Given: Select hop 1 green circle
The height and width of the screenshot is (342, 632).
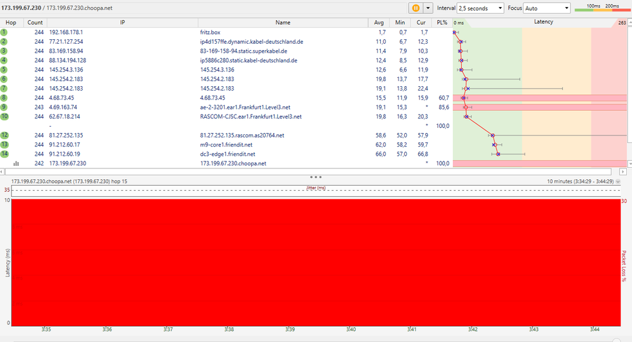Looking at the screenshot, I should [4, 32].
